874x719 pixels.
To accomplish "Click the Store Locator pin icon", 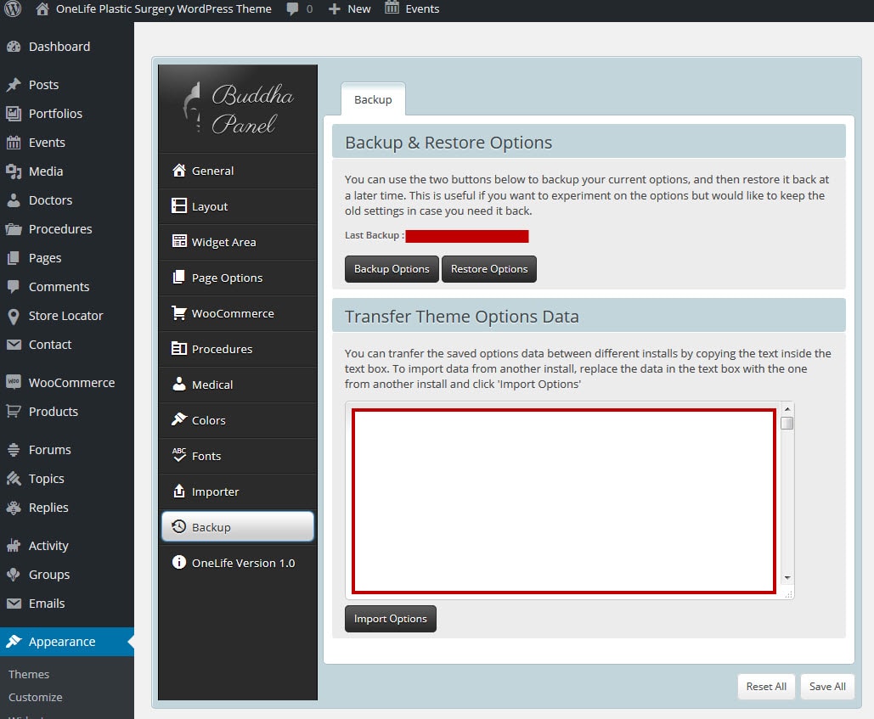I will [13, 316].
